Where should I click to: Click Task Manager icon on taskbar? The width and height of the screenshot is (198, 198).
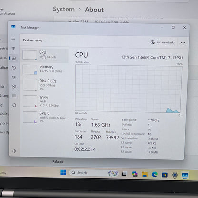click(185, 175)
